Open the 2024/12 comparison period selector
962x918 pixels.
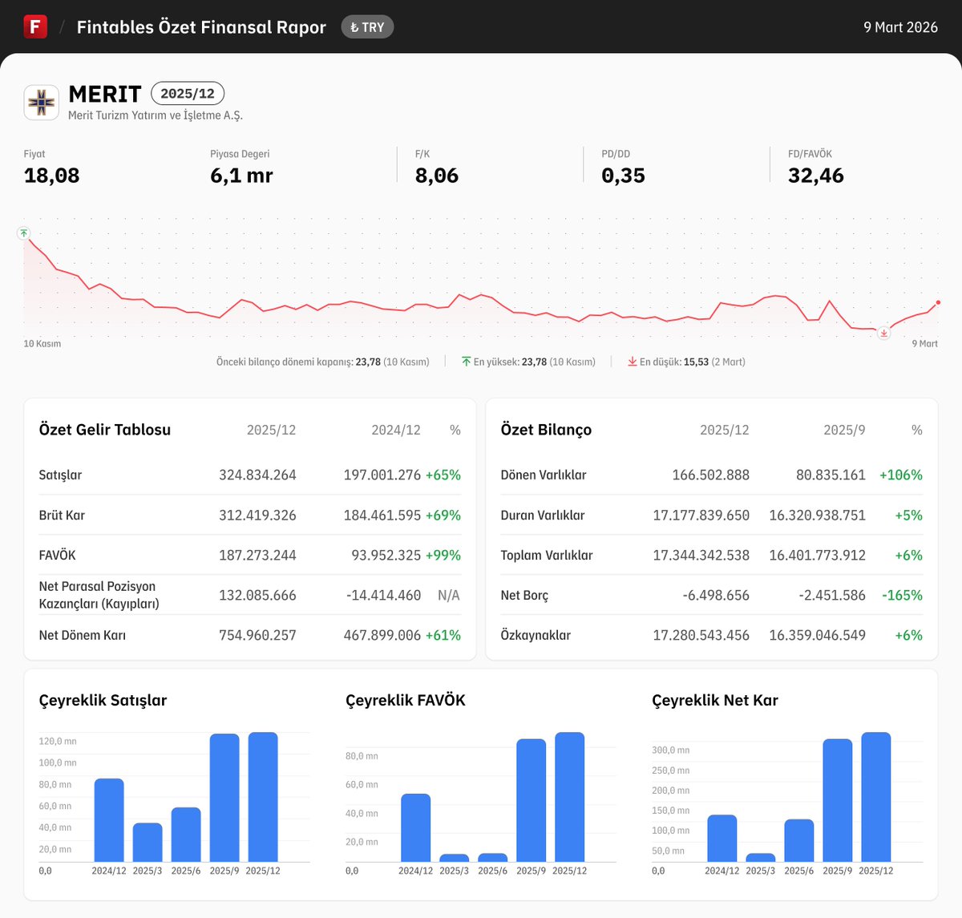[396, 430]
